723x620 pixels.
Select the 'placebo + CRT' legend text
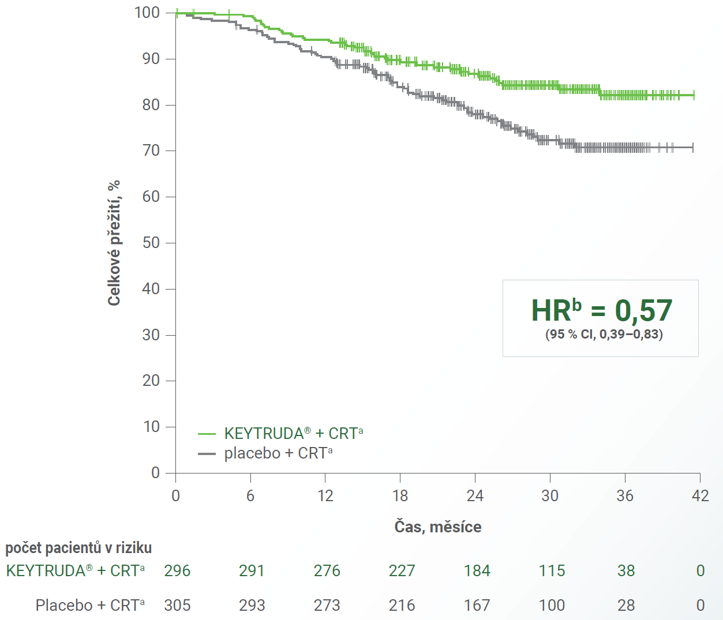[x=278, y=453]
